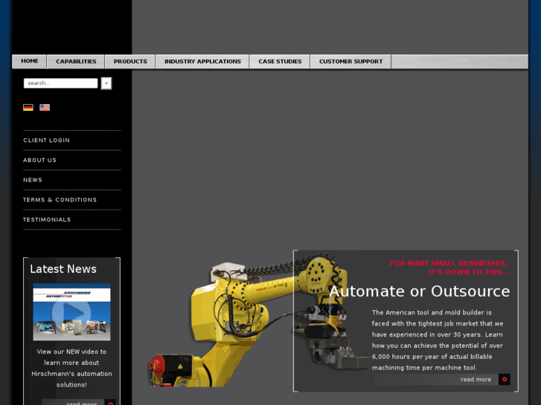Viewport: 541px width, 405px height.
Task: Open the CAPABILITIES menu item
Action: (x=76, y=62)
